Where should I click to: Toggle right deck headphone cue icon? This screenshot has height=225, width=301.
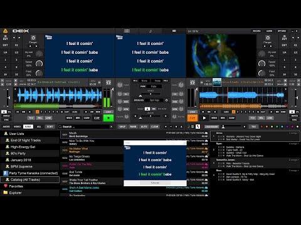193,82
